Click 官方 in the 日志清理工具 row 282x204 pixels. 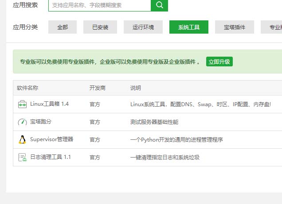click(95, 158)
